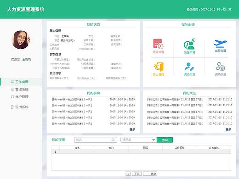Open the red 请假申请 leave request icon
Viewport: 239px width, 179px height.
coord(158,44)
